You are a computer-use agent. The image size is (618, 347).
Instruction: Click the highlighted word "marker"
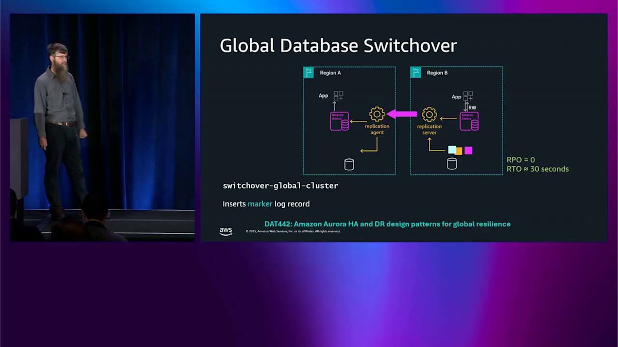pos(260,204)
